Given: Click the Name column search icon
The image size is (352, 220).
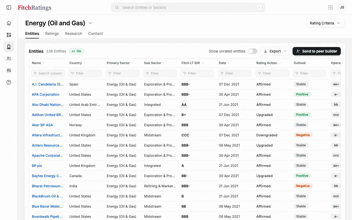Looking at the screenshot, I should [x=35, y=73].
